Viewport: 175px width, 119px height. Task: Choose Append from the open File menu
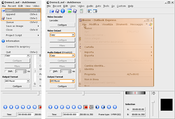click(x=10, y=14)
